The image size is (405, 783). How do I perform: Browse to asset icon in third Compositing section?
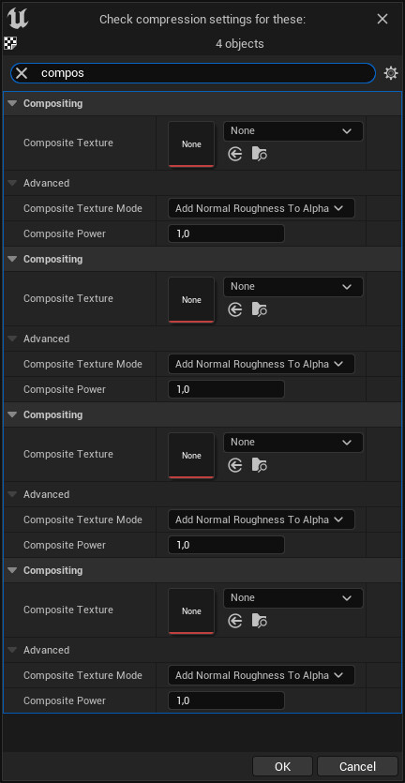[x=259, y=466]
